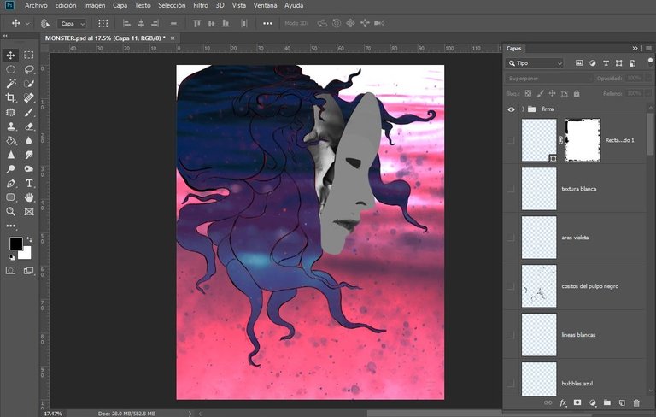Open the Filtro menu

tap(201, 5)
